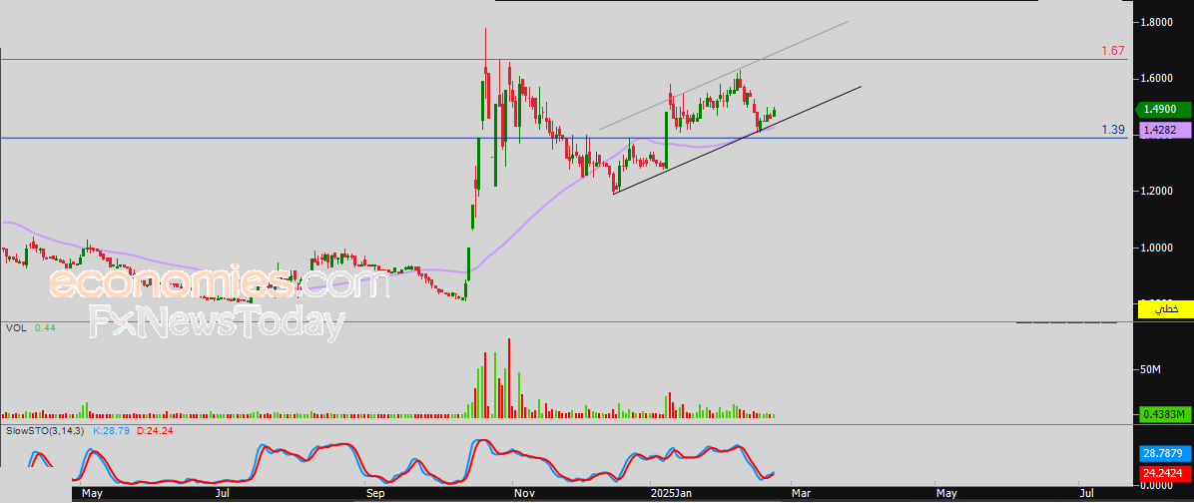Select the Nov marker on the time axis
This screenshot has height=503, width=1194.
point(522,493)
